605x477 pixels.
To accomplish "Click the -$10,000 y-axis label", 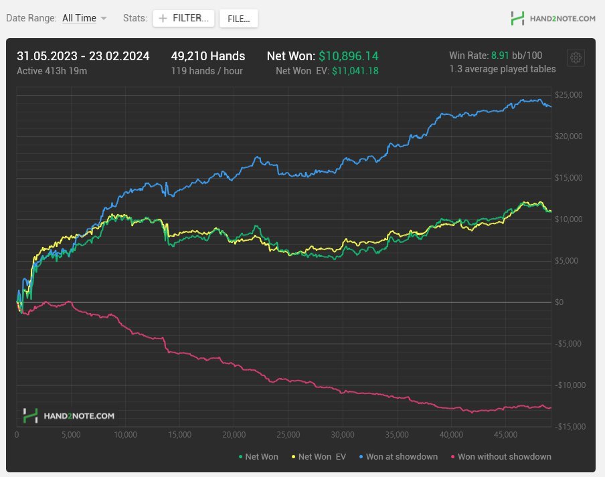I will pos(570,385).
